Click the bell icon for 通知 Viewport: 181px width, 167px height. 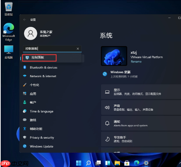(x=107, y=123)
